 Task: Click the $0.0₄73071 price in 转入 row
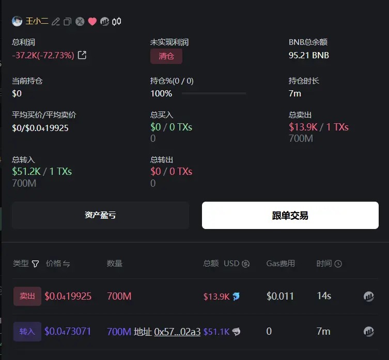[x=68, y=332]
